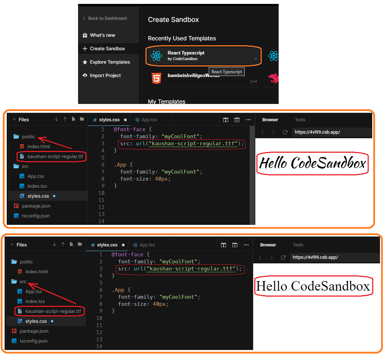Screen dimensions: 386x356
Task: Click URL field in top browser preview
Action: click(x=332, y=132)
